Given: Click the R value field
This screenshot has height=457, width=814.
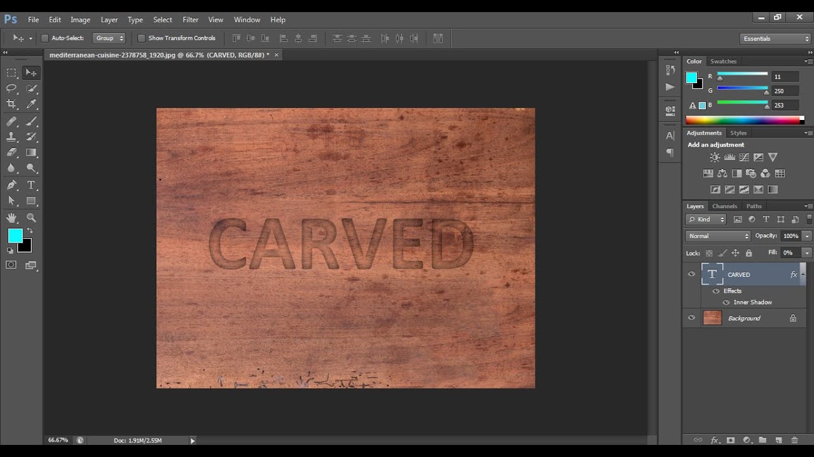Looking at the screenshot, I should coord(785,77).
